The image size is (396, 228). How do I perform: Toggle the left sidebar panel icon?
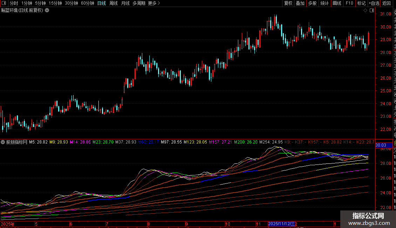4,3
